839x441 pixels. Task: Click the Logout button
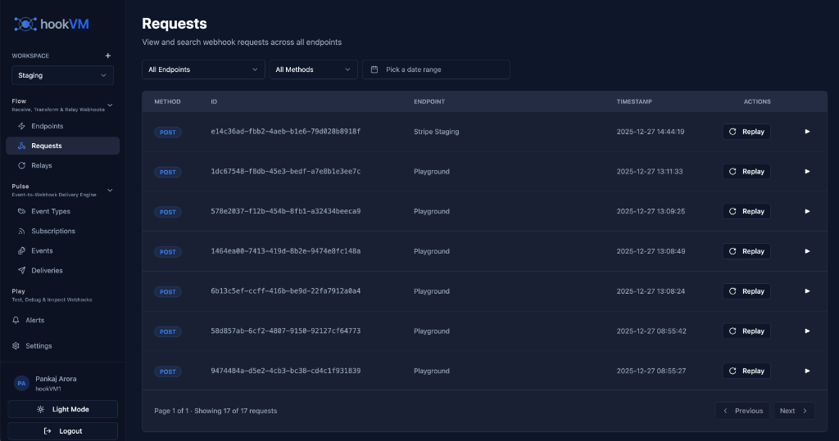coord(62,431)
